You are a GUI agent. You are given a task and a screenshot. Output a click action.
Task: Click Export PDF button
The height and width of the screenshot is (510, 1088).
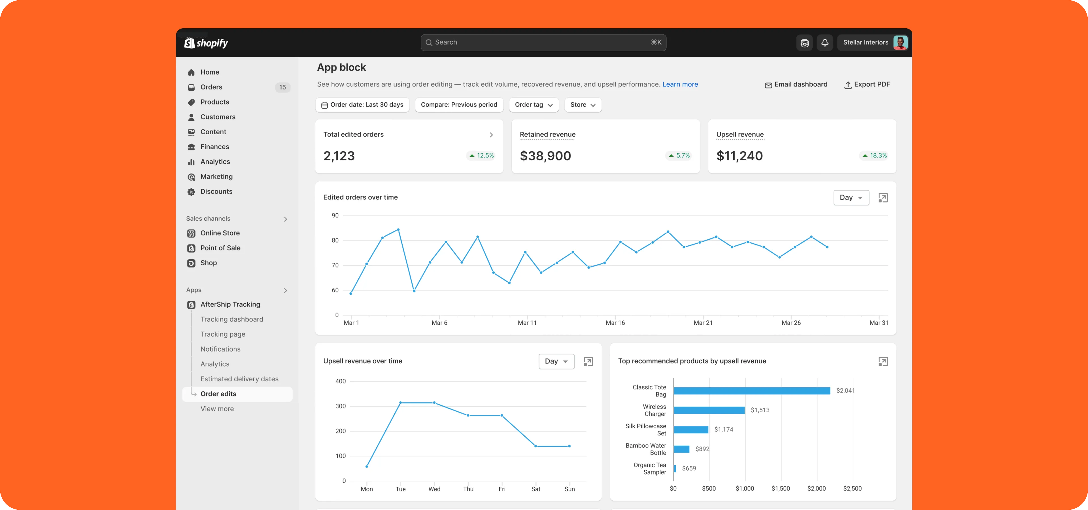click(867, 85)
